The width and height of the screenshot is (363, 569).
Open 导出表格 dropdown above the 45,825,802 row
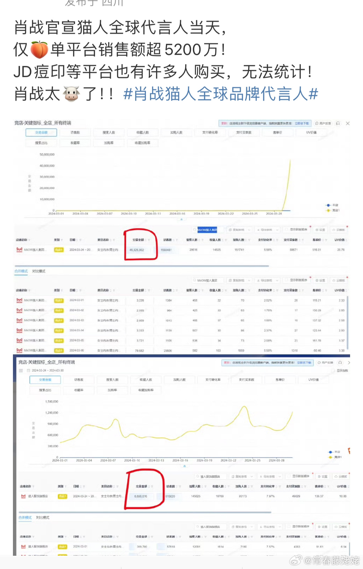tap(267, 230)
